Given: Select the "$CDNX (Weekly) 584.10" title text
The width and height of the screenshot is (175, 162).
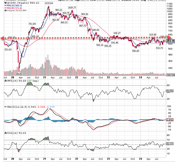Looking at the screenshot, I should 23,3.
